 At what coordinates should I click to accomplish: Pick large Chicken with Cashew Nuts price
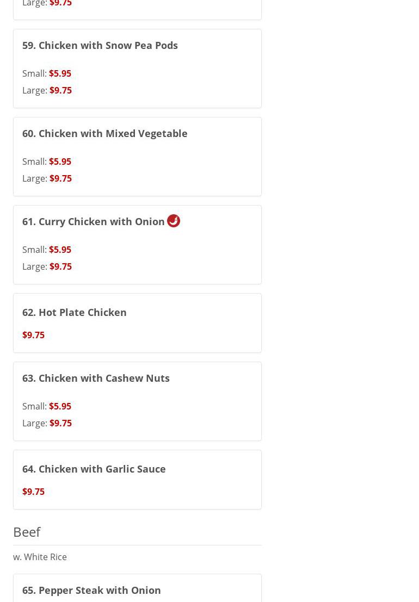coord(60,423)
